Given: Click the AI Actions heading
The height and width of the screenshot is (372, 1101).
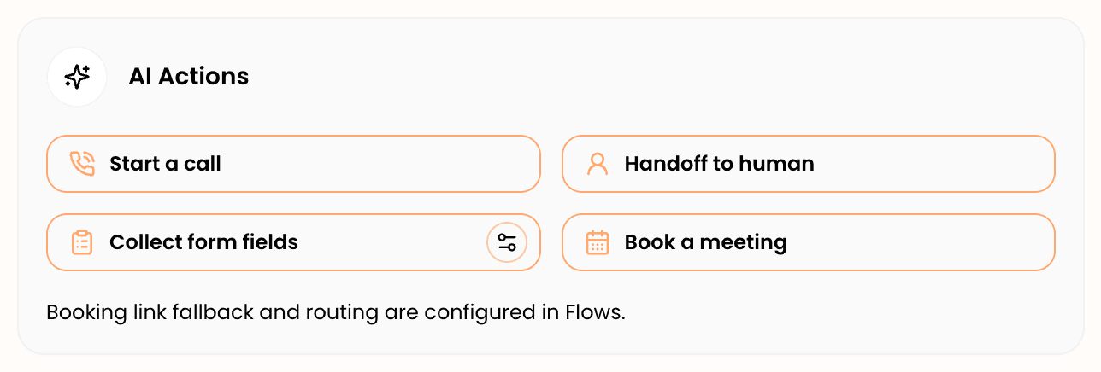Looking at the screenshot, I should click(x=188, y=77).
